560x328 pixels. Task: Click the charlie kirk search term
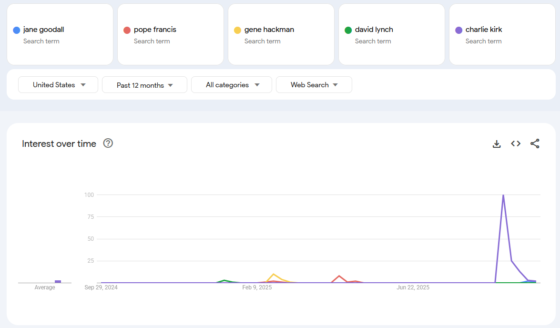(484, 30)
